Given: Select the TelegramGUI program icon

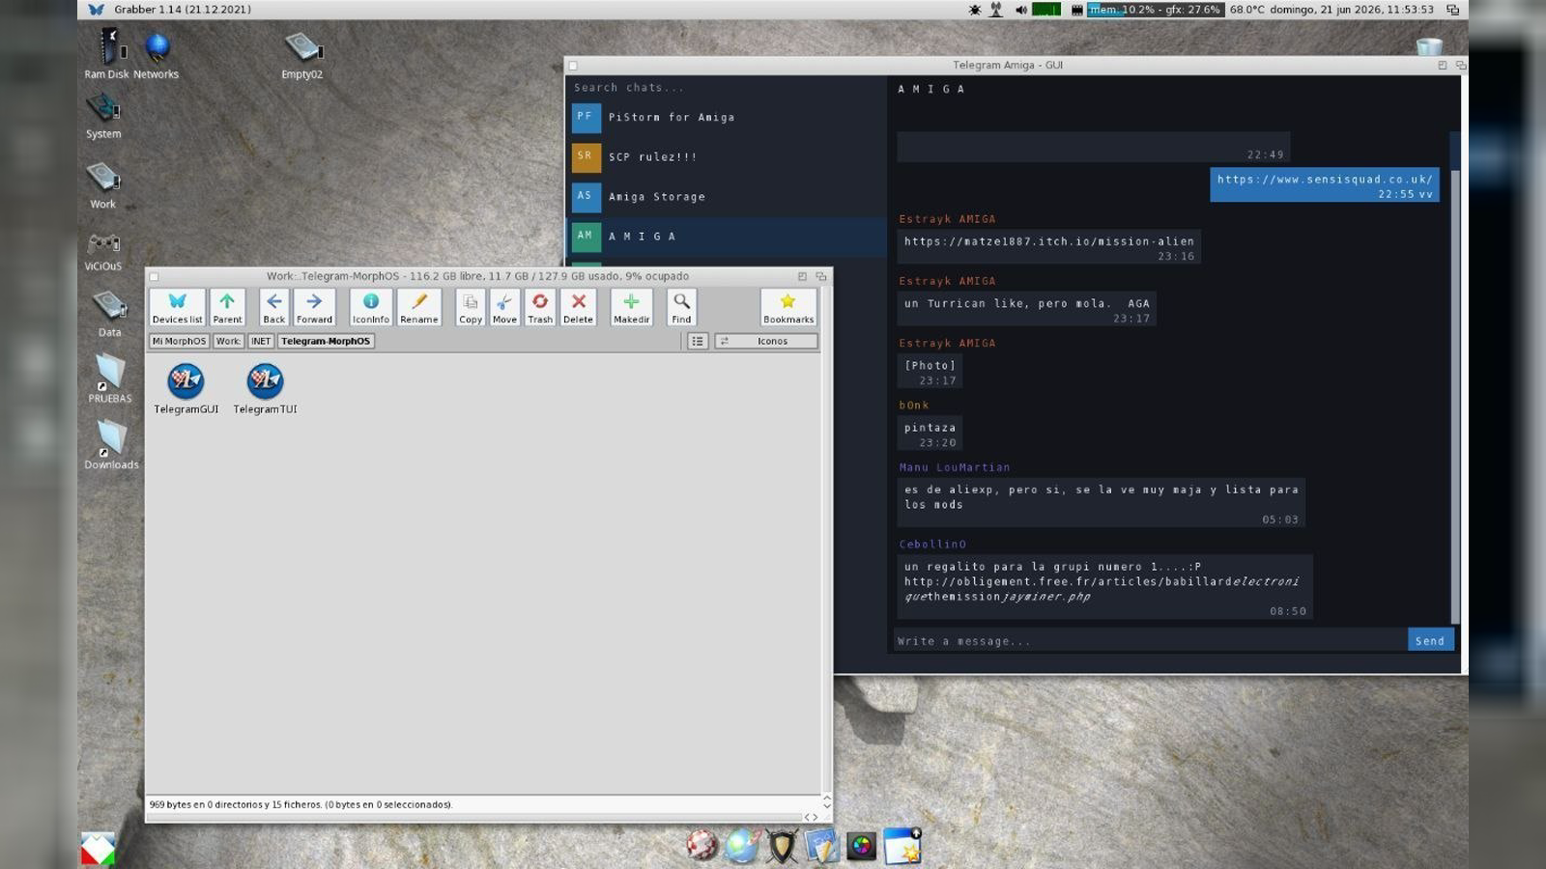Looking at the screenshot, I should (x=186, y=389).
